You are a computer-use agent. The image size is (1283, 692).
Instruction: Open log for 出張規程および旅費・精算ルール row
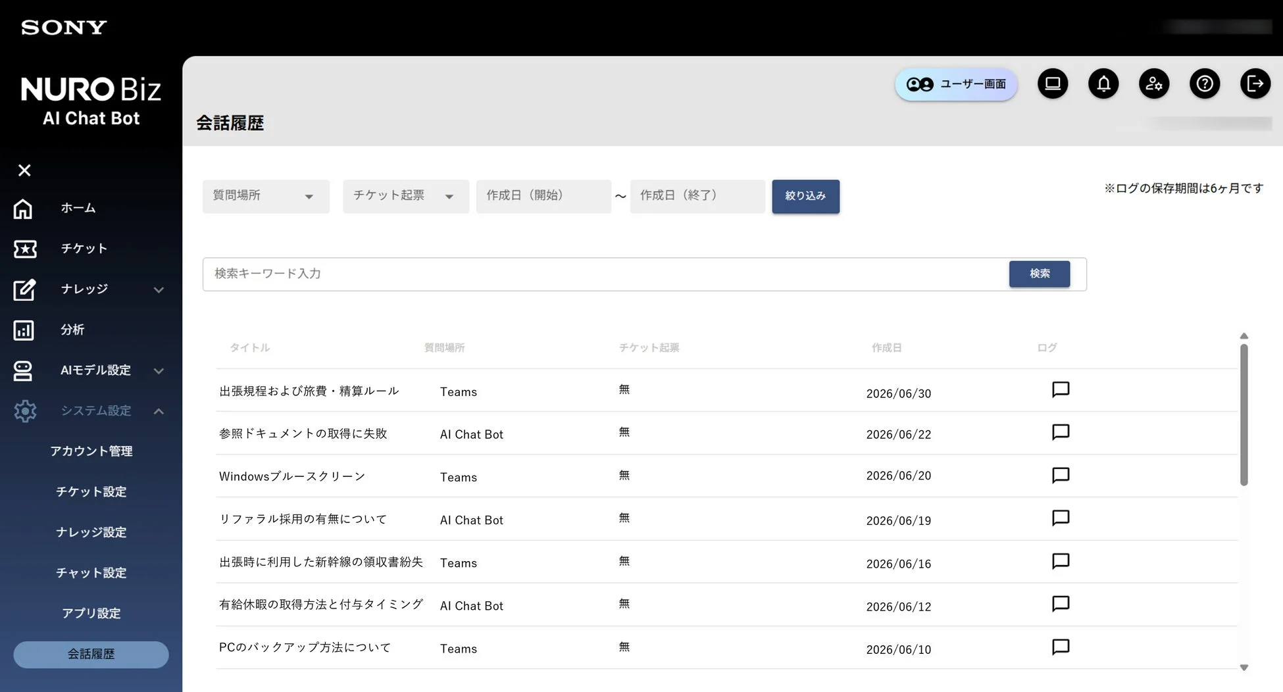pos(1061,389)
